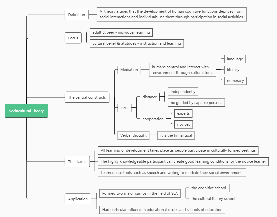Select the independently node

[x=183, y=92]
